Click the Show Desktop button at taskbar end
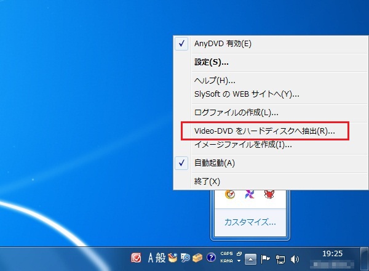The height and width of the screenshot is (271, 369). coord(364,259)
